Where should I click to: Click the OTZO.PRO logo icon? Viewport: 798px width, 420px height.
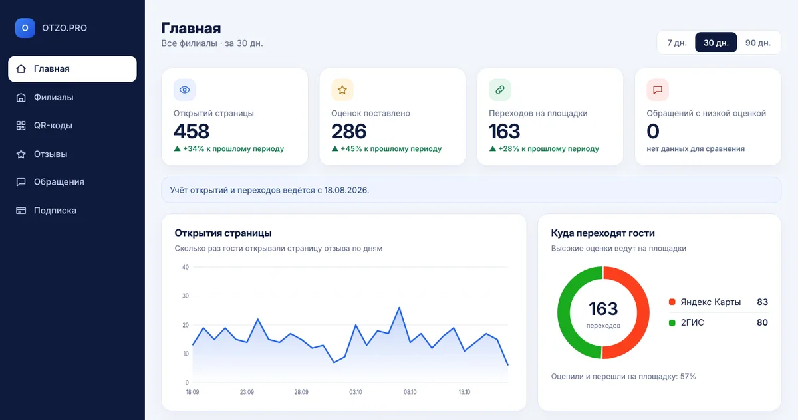coord(25,28)
